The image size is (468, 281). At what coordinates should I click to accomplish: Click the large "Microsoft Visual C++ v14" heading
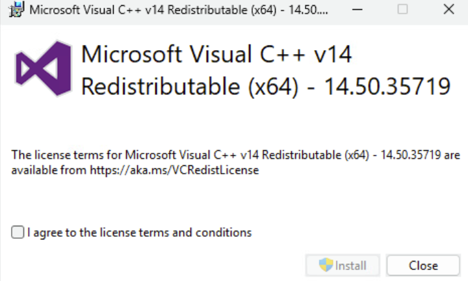(x=216, y=55)
